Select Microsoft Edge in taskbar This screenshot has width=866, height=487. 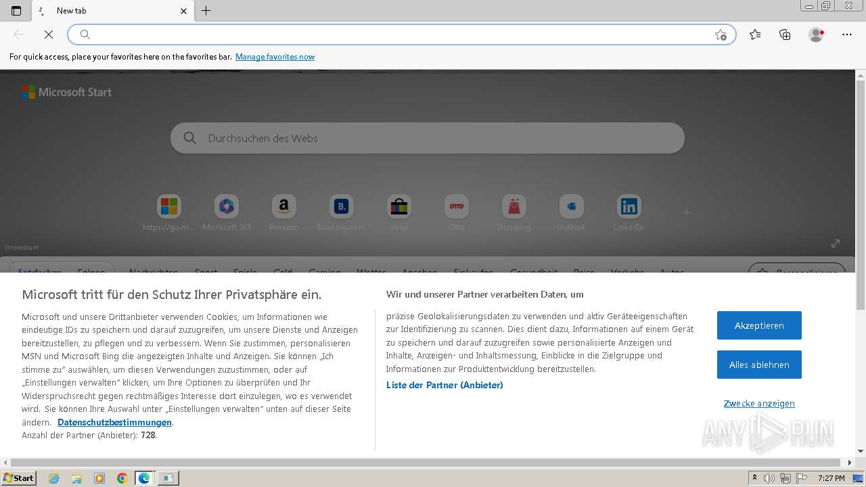pyautogui.click(x=144, y=478)
